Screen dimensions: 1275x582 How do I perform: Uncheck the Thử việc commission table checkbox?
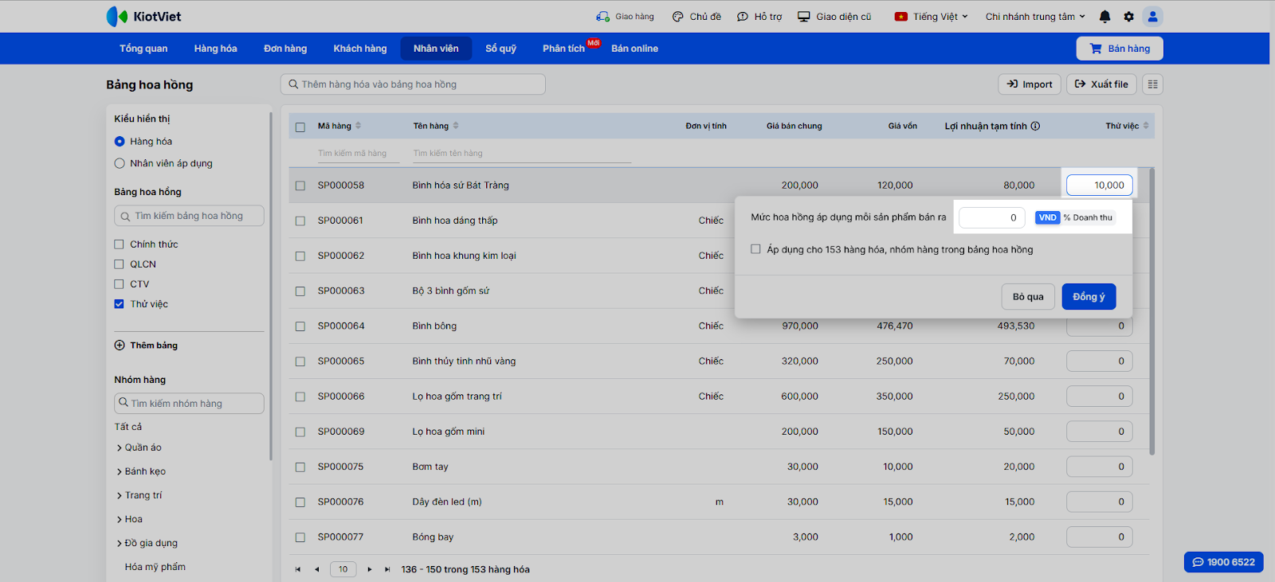120,304
